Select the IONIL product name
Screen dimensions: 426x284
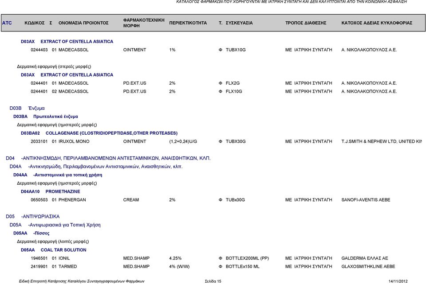64,258
